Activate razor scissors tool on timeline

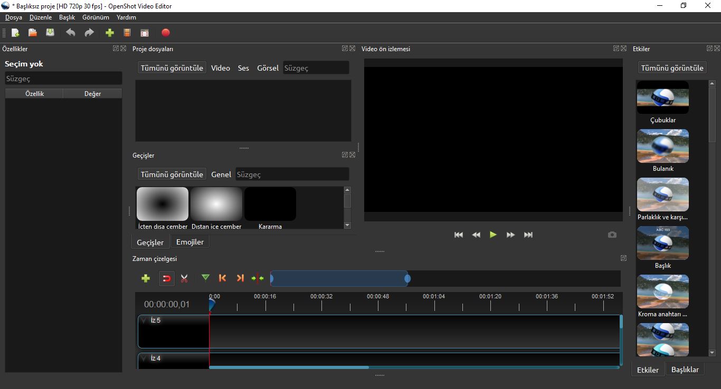pyautogui.click(x=184, y=278)
